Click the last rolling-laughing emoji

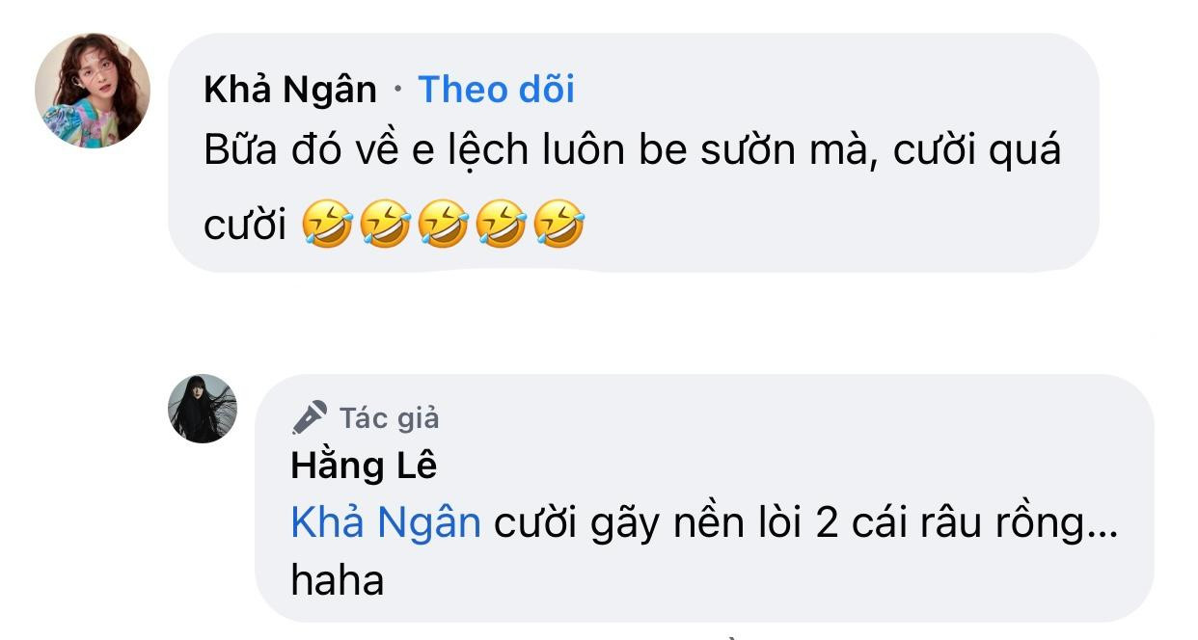point(559,224)
